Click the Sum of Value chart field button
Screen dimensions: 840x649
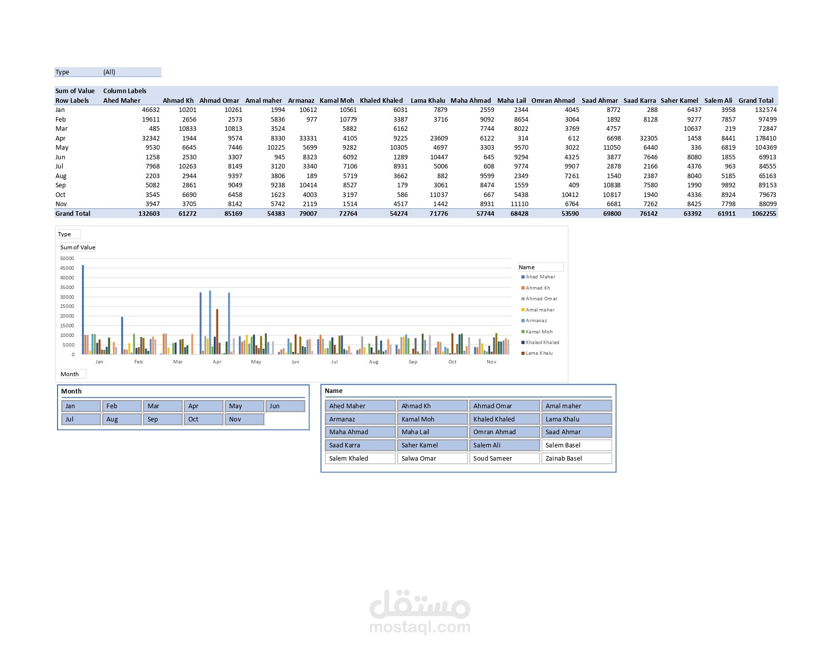[x=78, y=247]
